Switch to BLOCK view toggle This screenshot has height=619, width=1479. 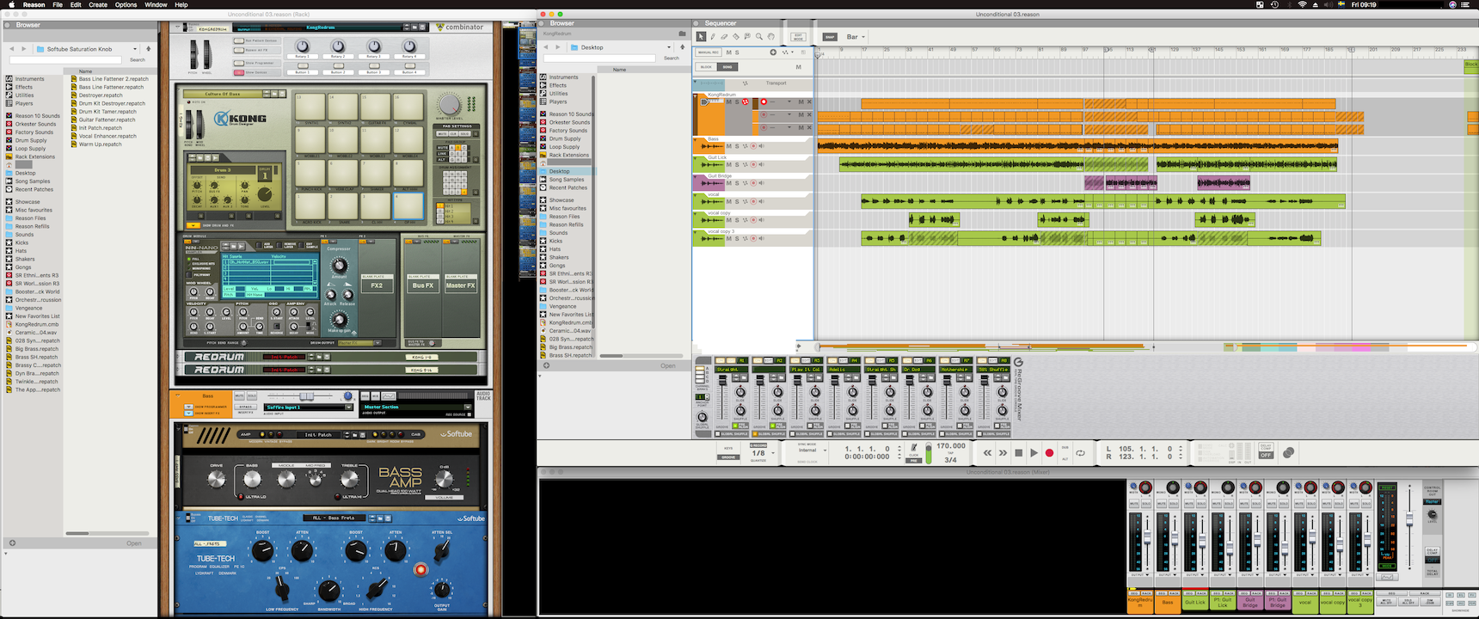(x=707, y=66)
